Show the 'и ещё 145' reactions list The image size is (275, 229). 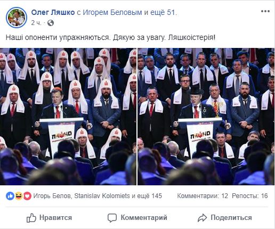(147, 196)
